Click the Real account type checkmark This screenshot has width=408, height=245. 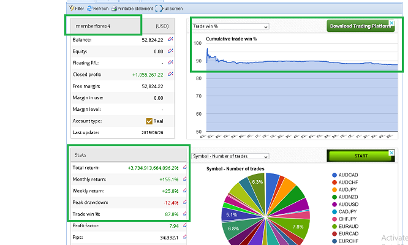click(x=149, y=121)
